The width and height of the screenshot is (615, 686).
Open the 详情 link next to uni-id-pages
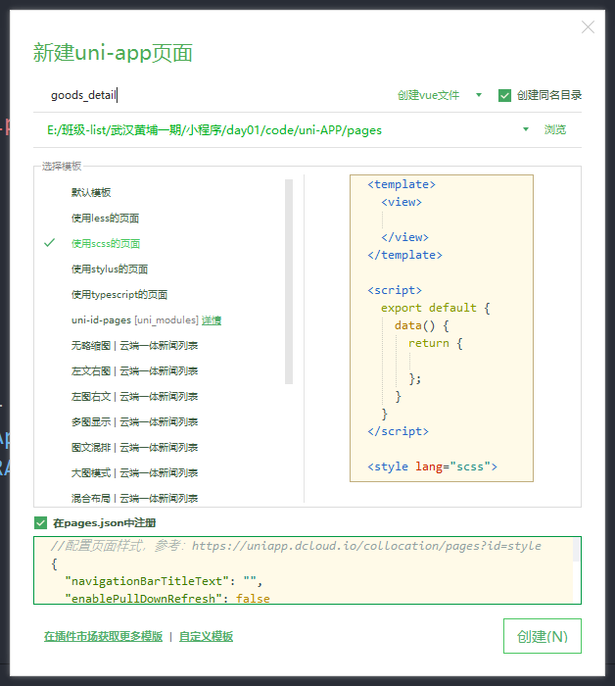click(212, 320)
